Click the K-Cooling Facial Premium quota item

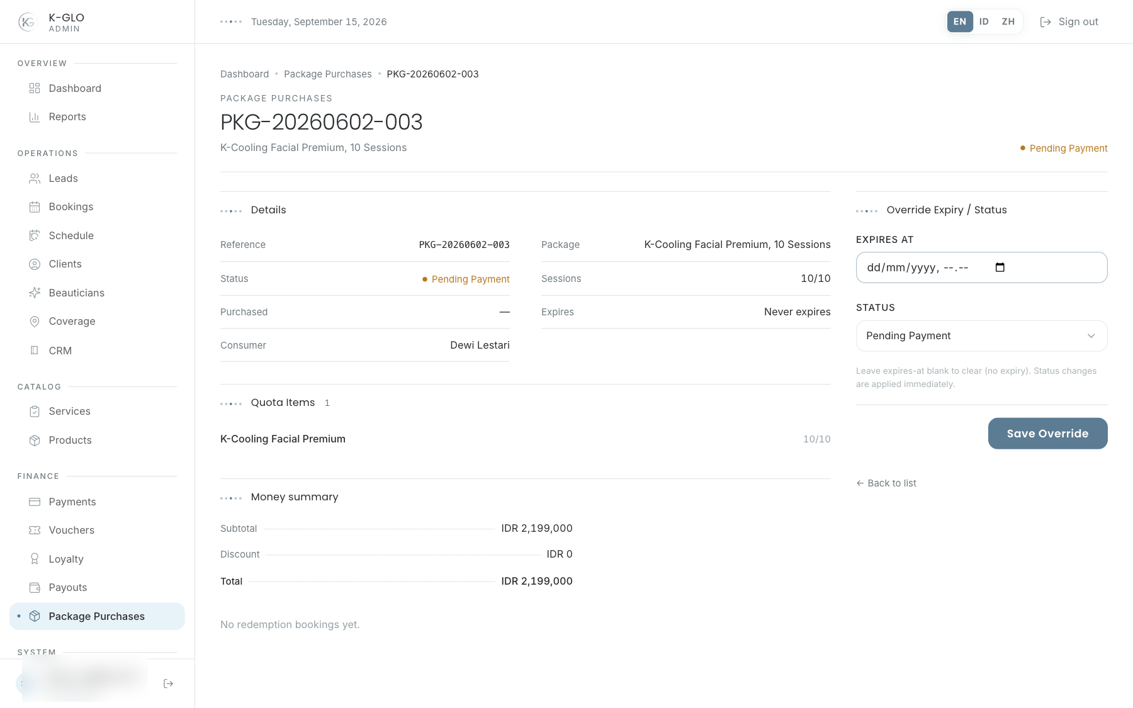point(283,439)
